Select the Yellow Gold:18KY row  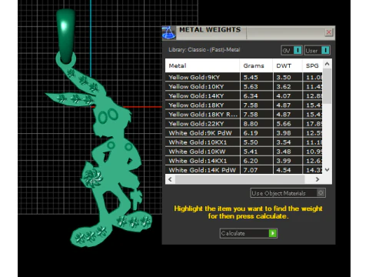coord(244,105)
